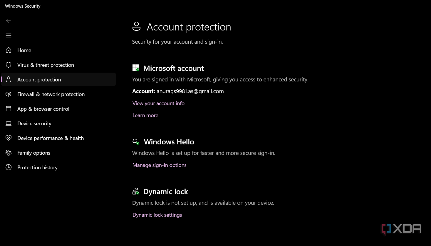Open Device performance & health
The width and height of the screenshot is (431, 246).
point(58,138)
